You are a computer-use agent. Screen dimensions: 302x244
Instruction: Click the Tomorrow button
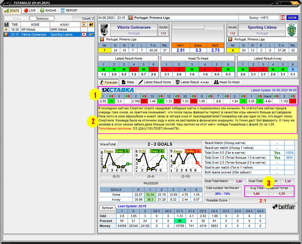coord(42,18)
